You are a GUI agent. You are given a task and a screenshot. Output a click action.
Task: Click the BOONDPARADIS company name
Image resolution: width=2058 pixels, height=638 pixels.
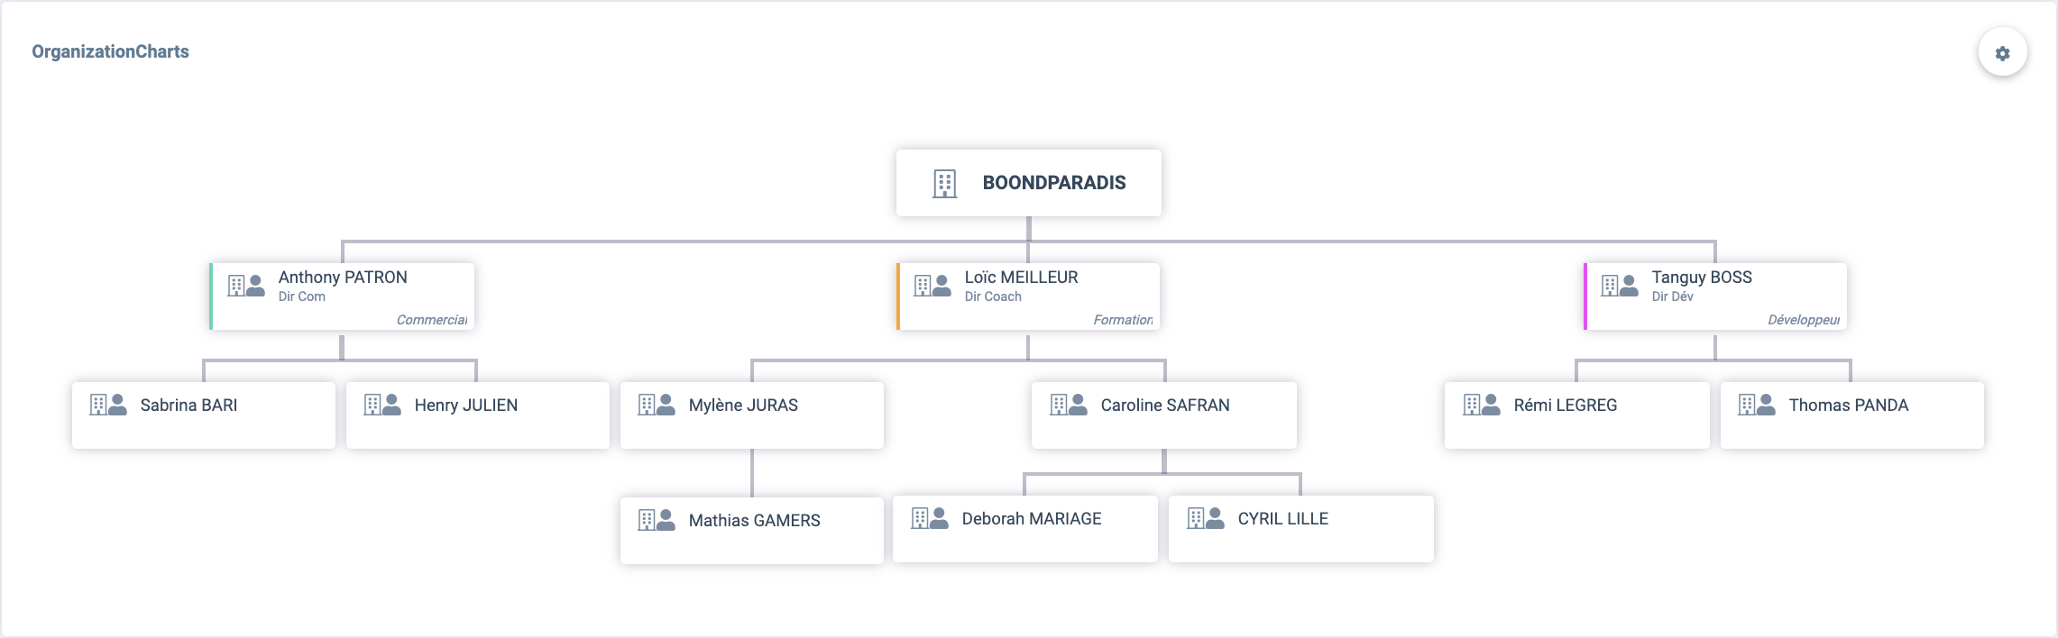coord(1054,183)
